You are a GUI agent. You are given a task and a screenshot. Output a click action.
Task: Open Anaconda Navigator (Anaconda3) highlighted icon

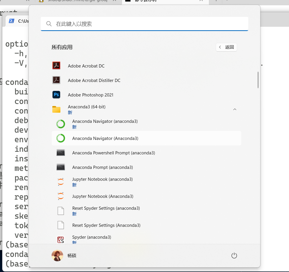pos(61,138)
